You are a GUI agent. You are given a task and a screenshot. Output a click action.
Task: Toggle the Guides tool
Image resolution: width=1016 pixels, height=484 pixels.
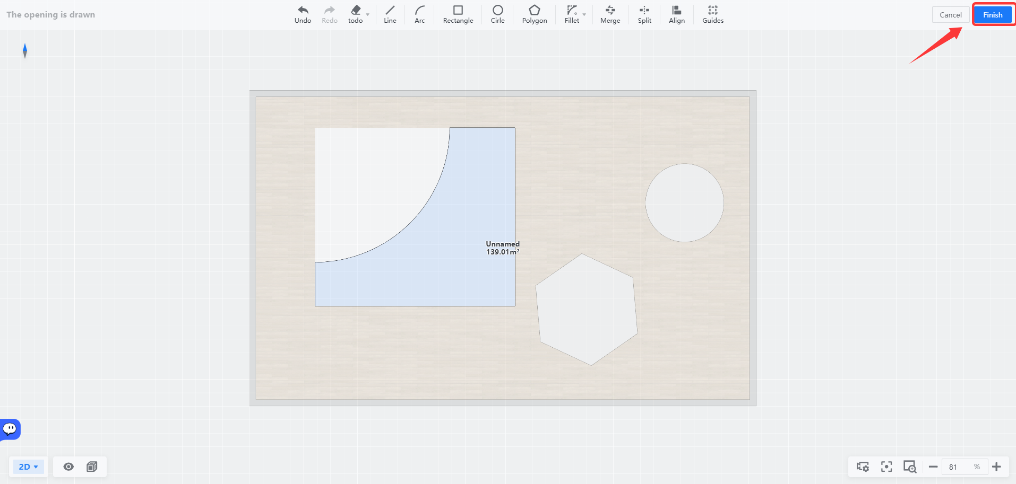tap(713, 14)
